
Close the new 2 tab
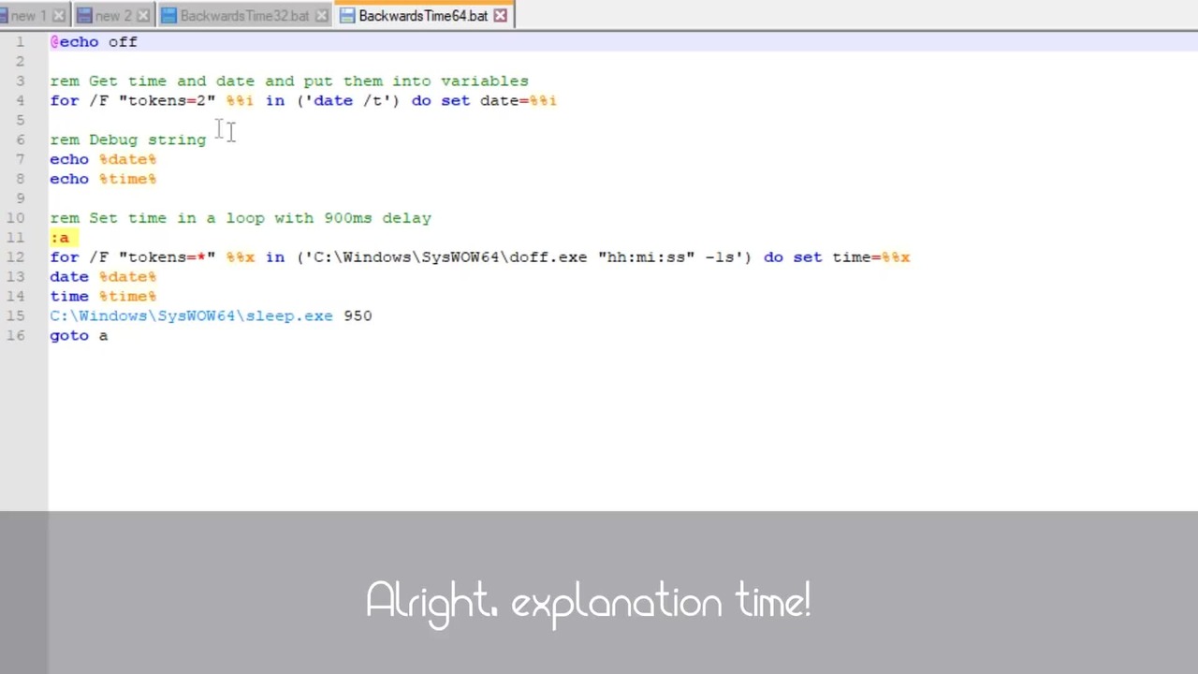pyautogui.click(x=143, y=16)
